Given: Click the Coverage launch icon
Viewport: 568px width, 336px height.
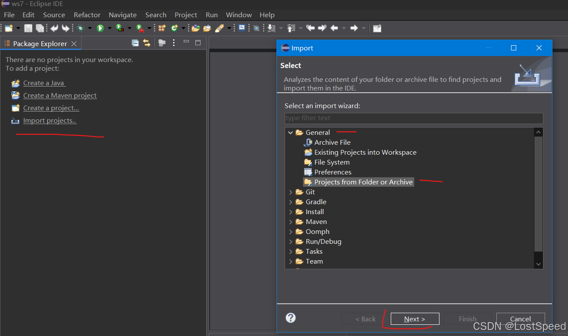Looking at the screenshot, I should (119, 28).
